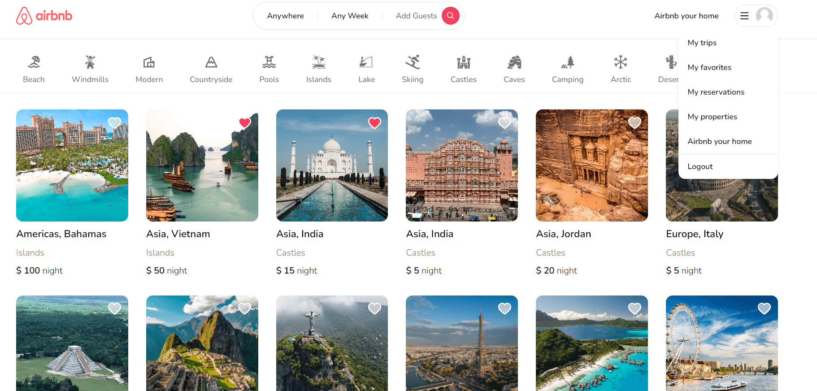
Task: Open the Petra Jordan photo
Action: click(592, 165)
